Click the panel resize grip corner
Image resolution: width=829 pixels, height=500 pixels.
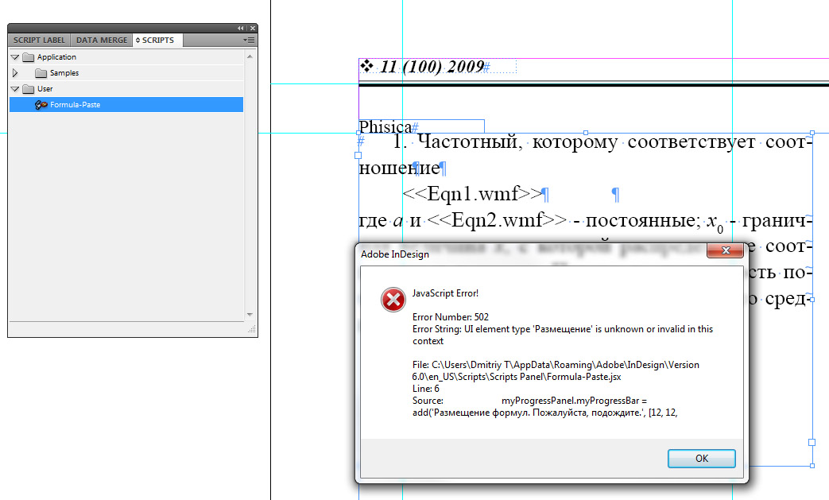252,329
